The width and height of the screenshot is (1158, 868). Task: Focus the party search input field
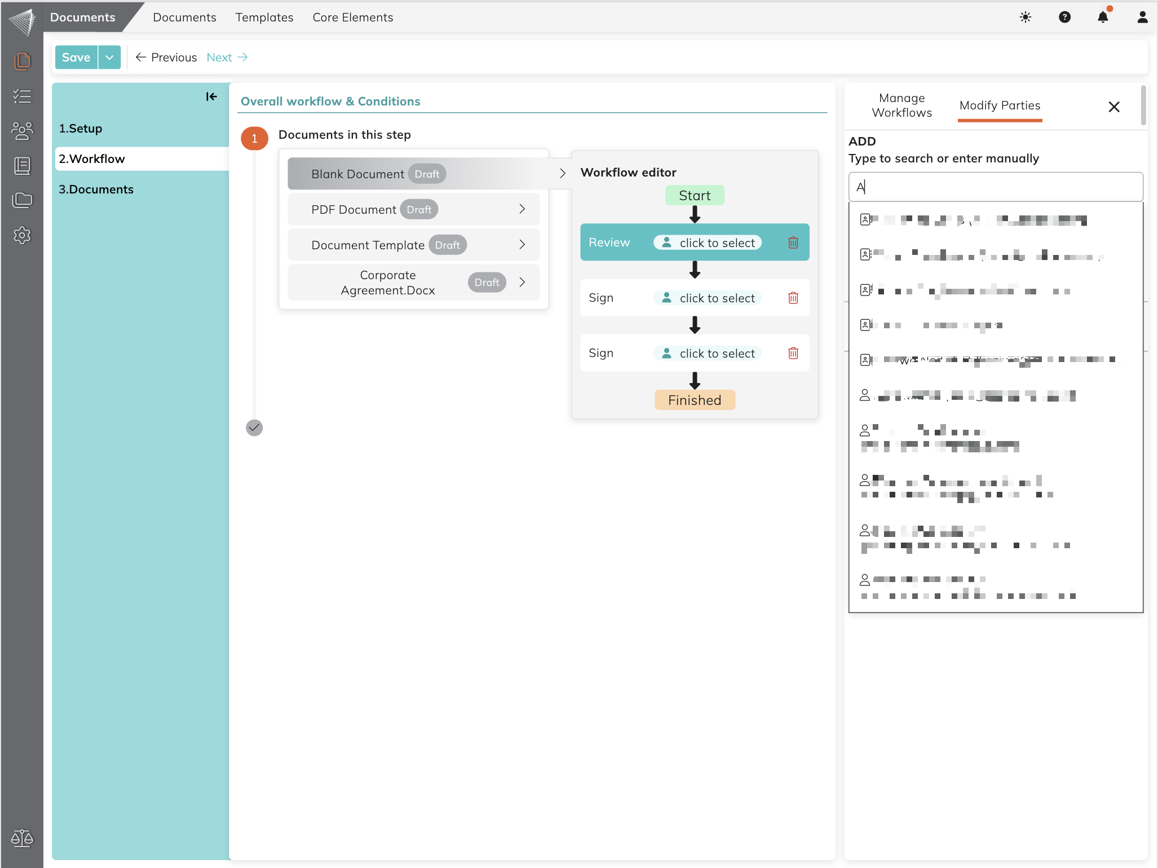996,187
